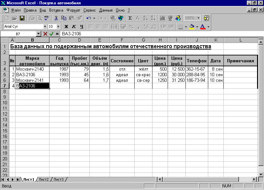Click Sort Descending icon
The height and width of the screenshot is (190, 264).
[153, 18]
